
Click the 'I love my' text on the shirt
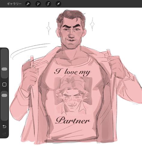click(72, 72)
